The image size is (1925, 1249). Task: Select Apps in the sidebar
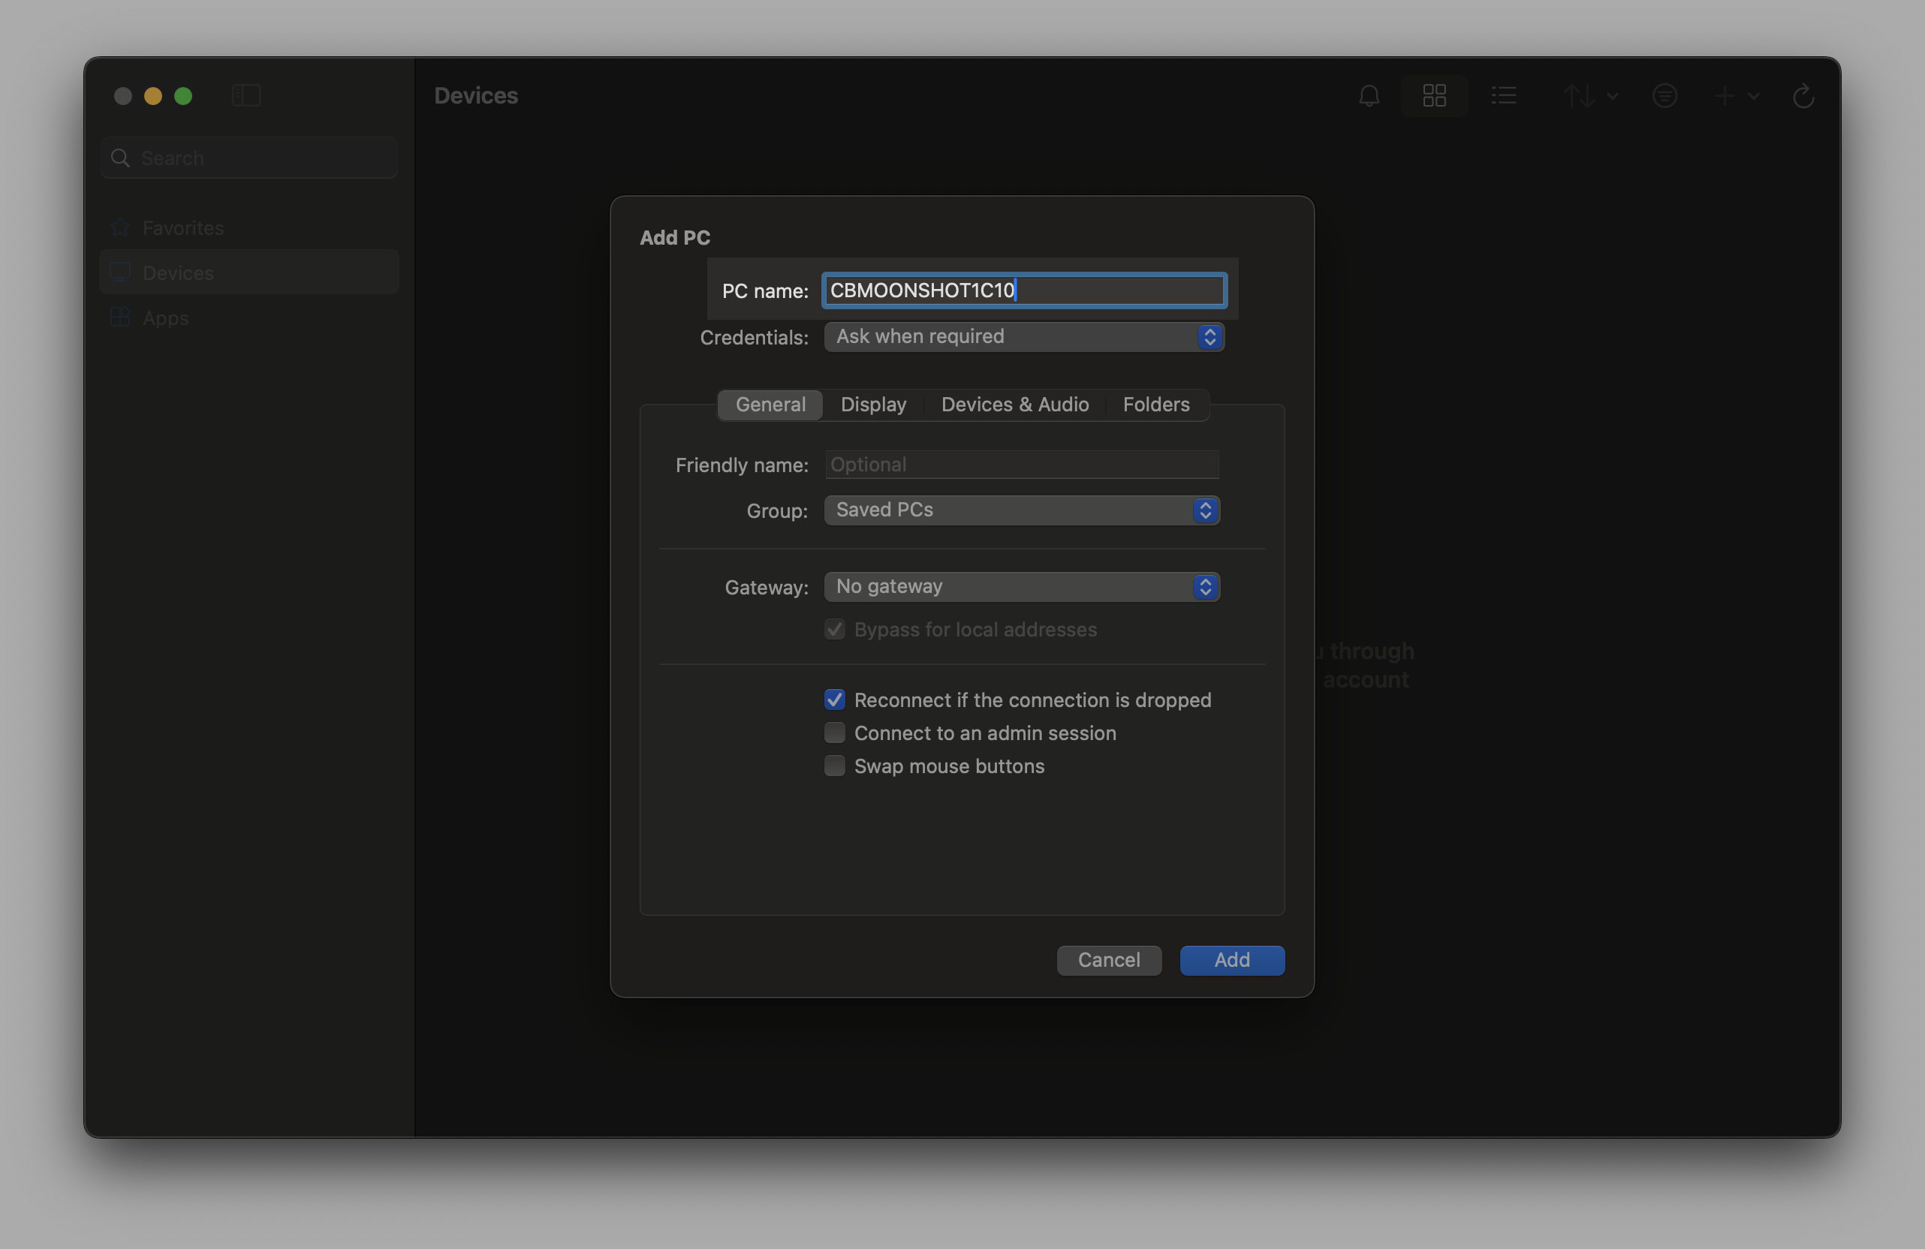point(249,318)
